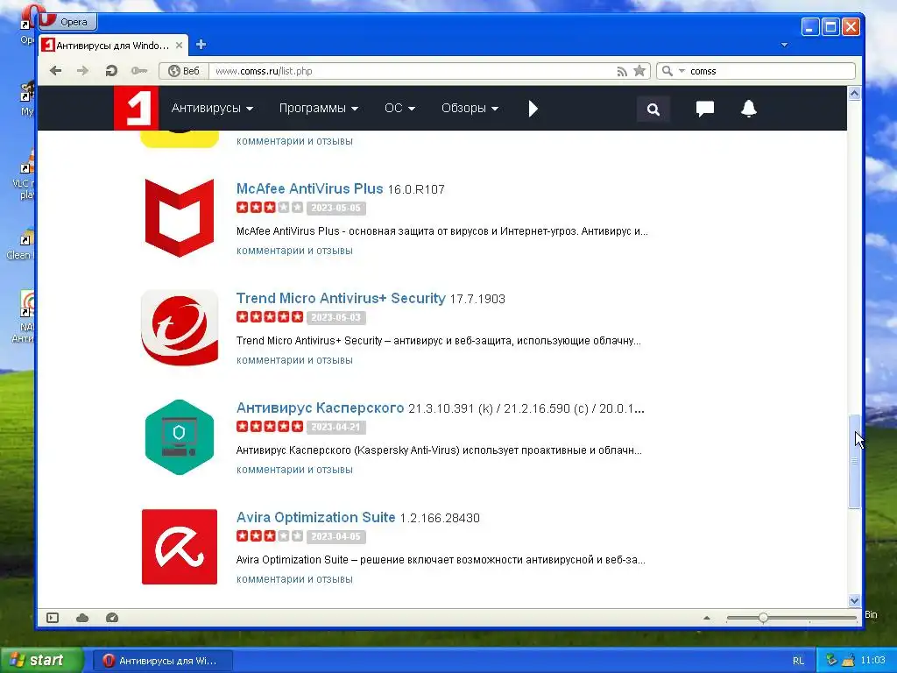Click the 2023-05-03 date badge
Screen dimensions: 897x673
click(335, 317)
